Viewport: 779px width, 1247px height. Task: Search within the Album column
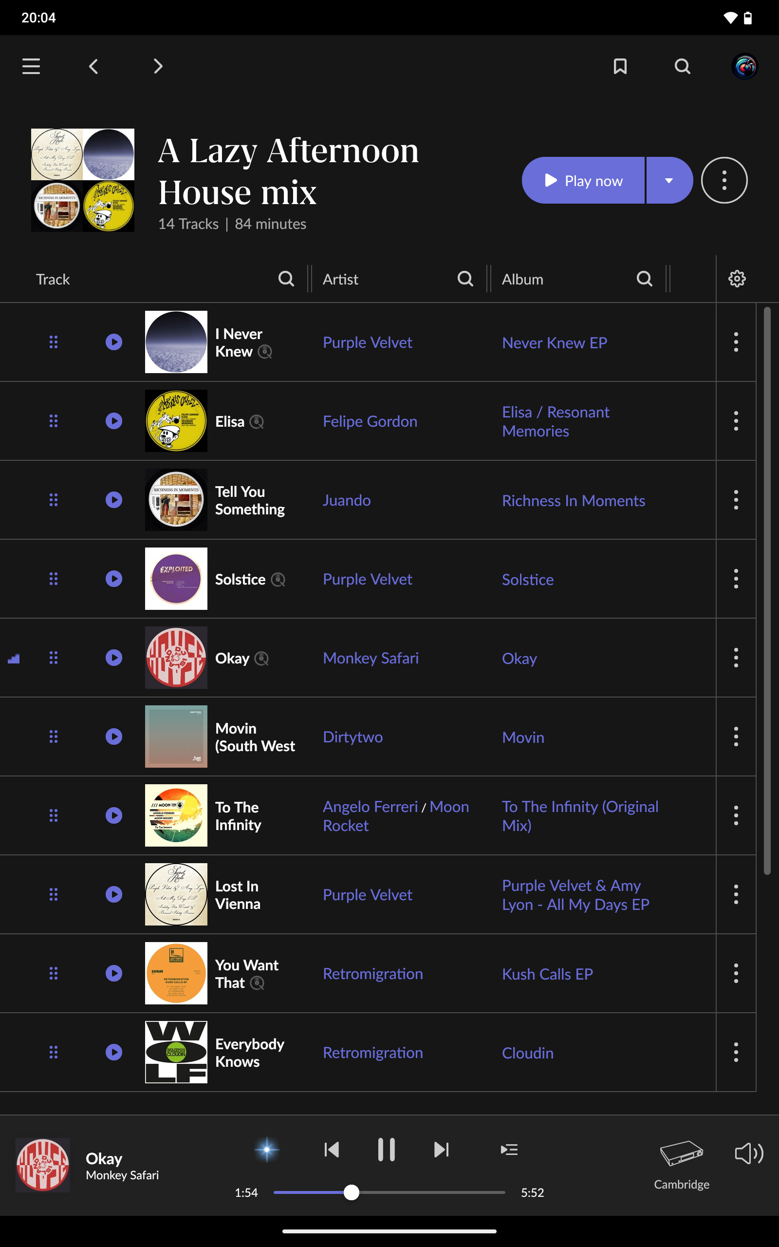[645, 279]
